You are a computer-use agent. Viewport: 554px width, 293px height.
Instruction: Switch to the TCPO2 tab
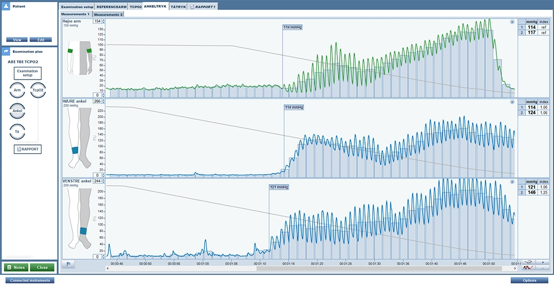pyautogui.click(x=135, y=7)
